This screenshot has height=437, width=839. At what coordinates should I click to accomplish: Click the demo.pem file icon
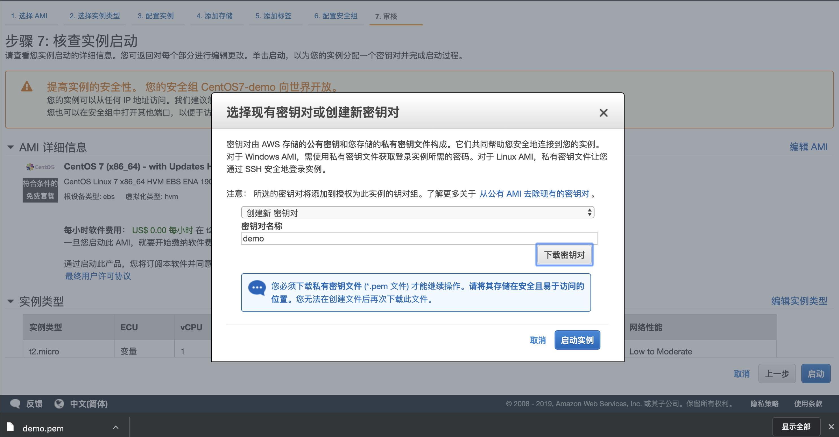tap(11, 428)
